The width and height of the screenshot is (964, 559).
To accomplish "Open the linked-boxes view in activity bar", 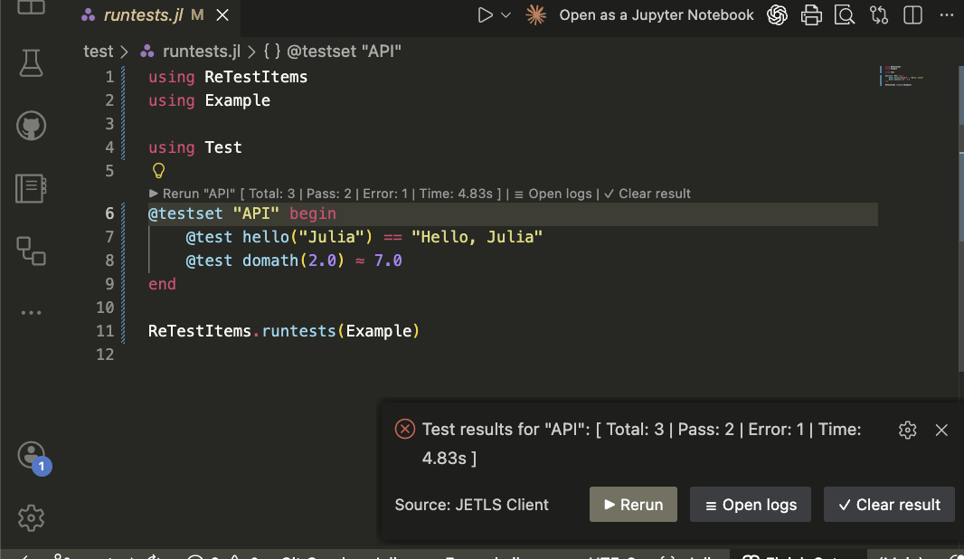I will (x=31, y=251).
